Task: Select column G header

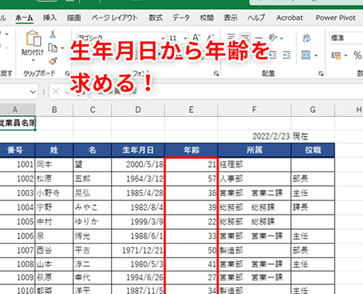Action: pyautogui.click(x=313, y=110)
